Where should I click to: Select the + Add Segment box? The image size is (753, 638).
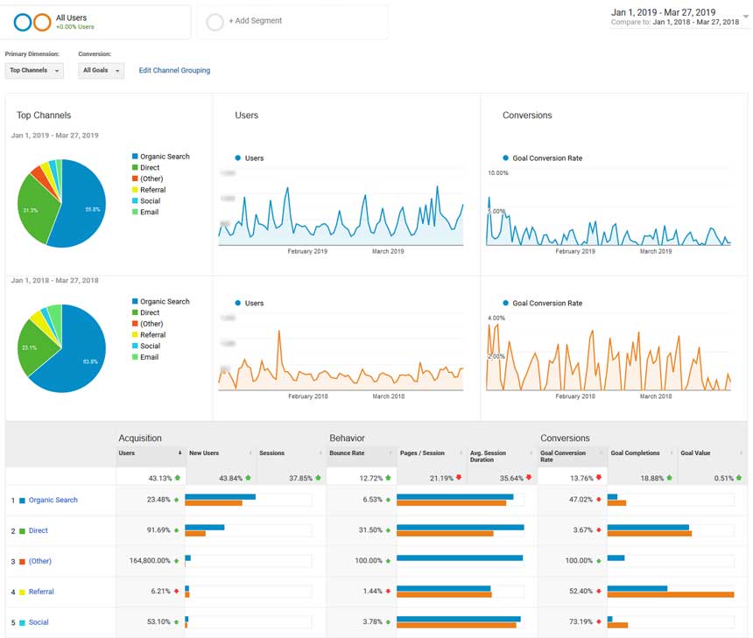[292, 22]
